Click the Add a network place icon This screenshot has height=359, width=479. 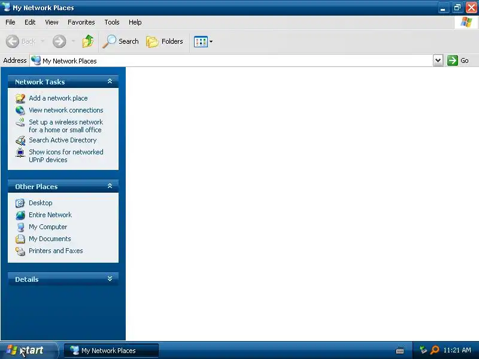20,98
